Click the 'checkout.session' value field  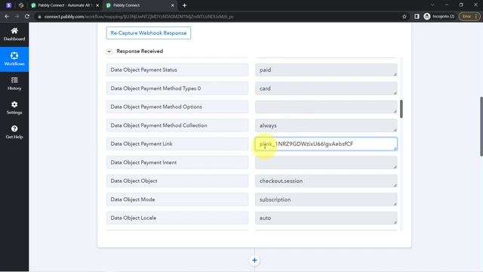click(326, 181)
